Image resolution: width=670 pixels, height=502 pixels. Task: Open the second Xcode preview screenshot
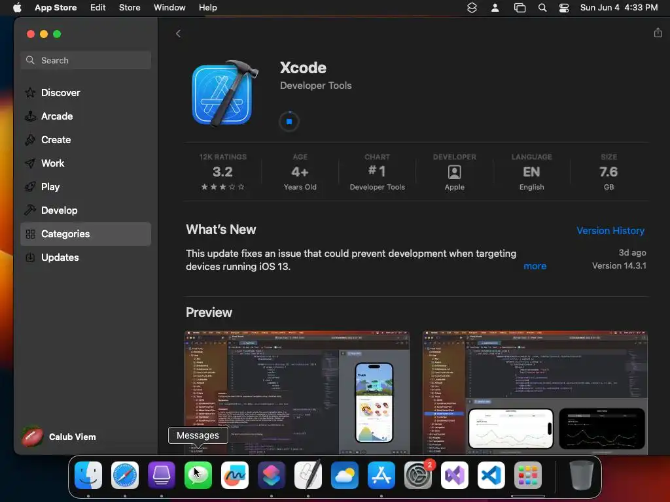pyautogui.click(x=535, y=392)
